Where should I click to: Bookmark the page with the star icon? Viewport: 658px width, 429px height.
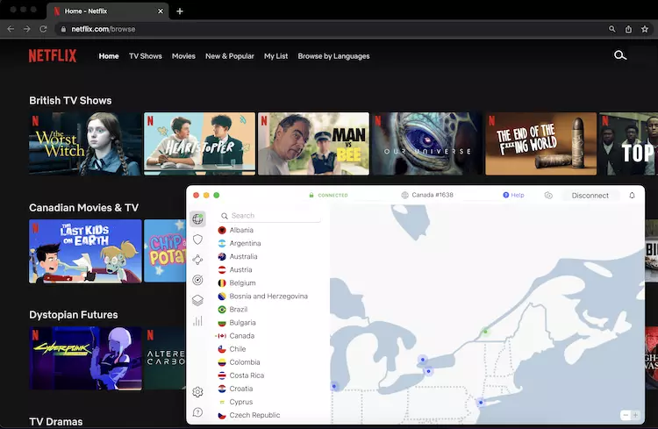(645, 29)
